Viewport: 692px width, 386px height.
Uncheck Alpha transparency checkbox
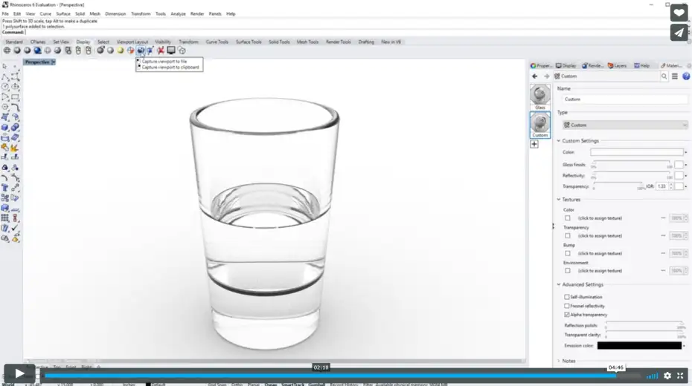click(567, 315)
